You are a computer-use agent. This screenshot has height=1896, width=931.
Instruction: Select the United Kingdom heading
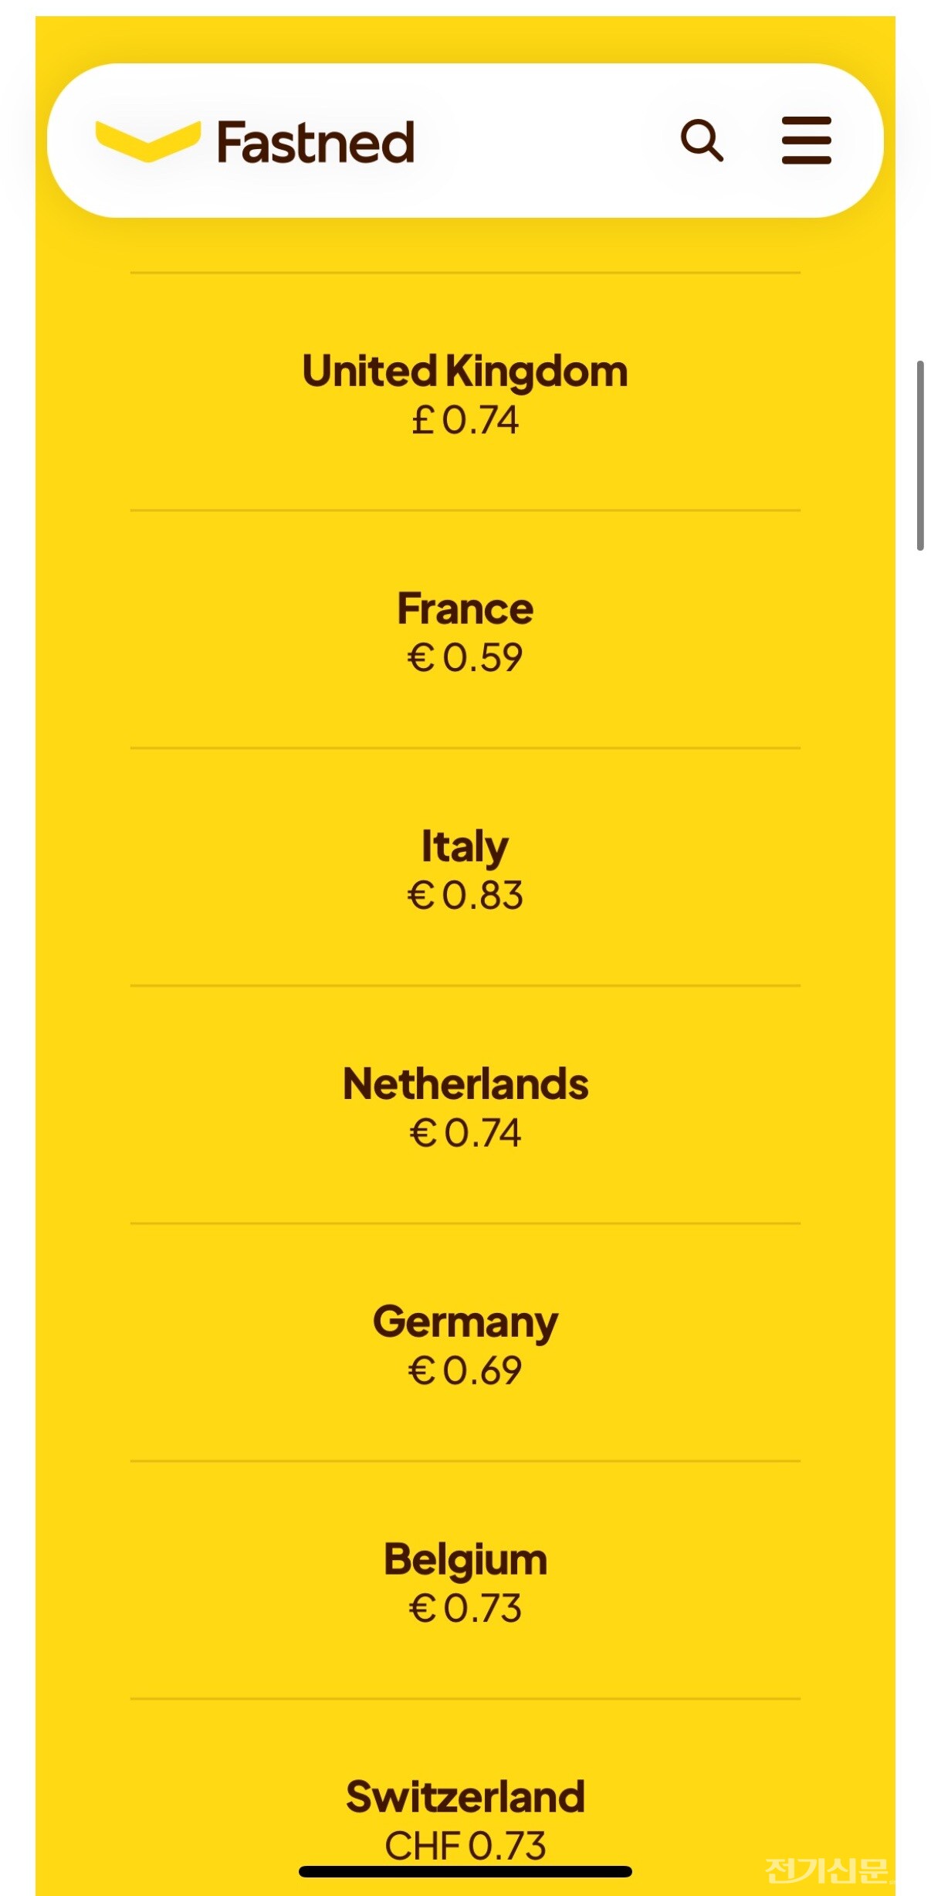pyautogui.click(x=465, y=371)
